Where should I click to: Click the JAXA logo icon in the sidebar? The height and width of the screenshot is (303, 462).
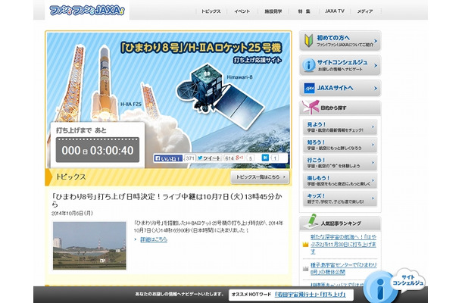click(x=309, y=88)
